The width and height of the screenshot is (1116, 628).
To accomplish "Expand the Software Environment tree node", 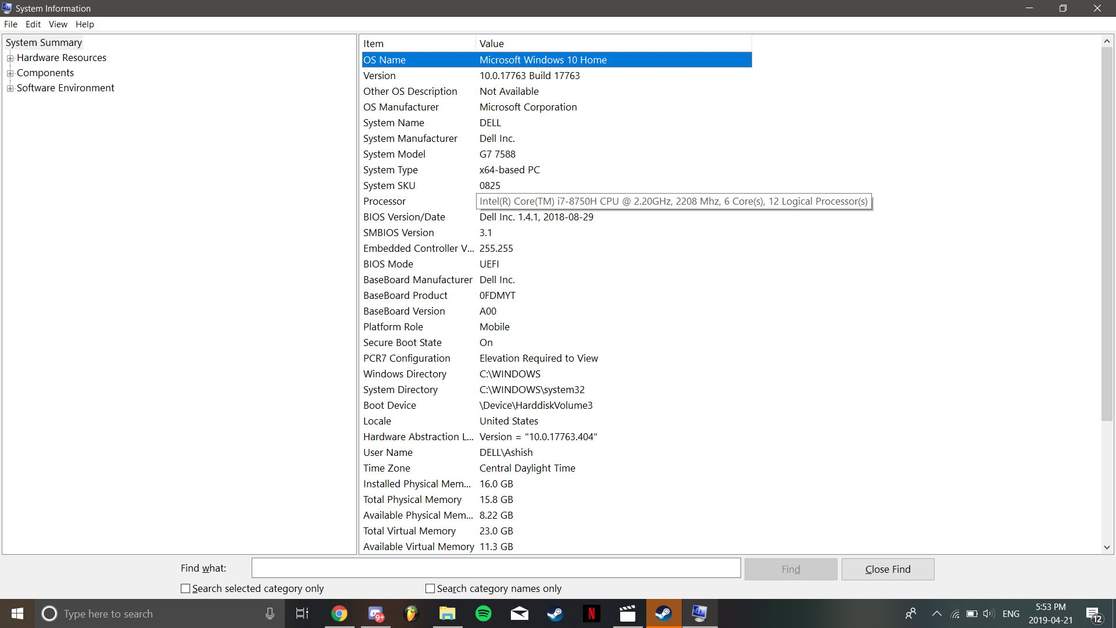I will tap(10, 88).
